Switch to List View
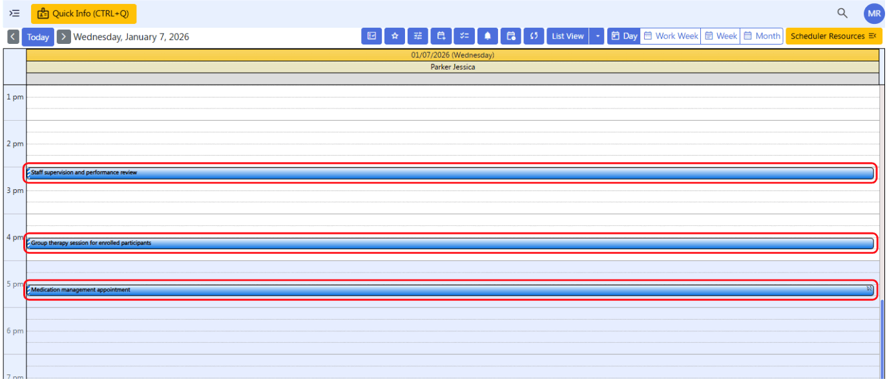This screenshot has height=379, width=887. pyautogui.click(x=568, y=36)
